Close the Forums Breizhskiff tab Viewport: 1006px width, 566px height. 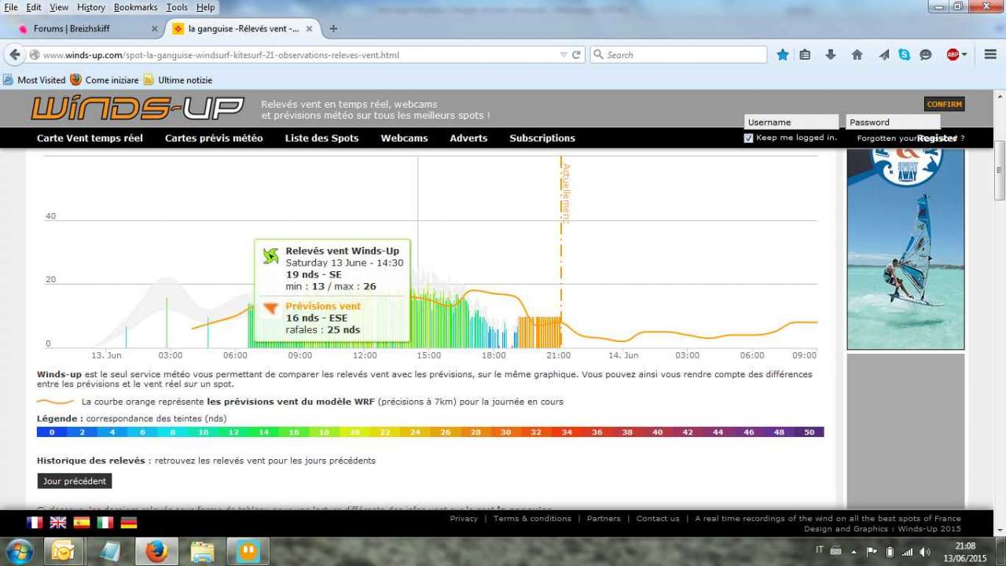click(x=154, y=28)
